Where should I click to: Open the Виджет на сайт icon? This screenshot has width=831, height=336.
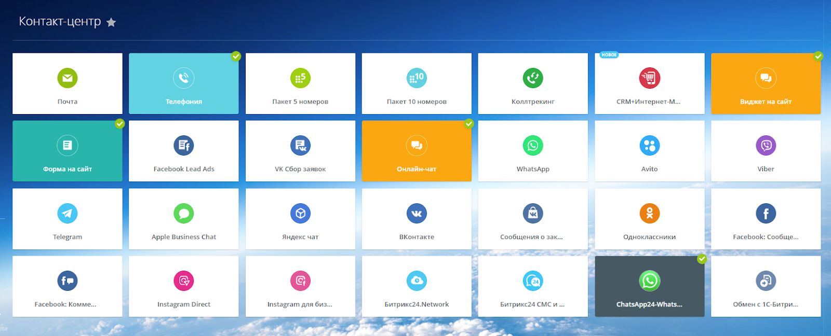[x=766, y=78]
